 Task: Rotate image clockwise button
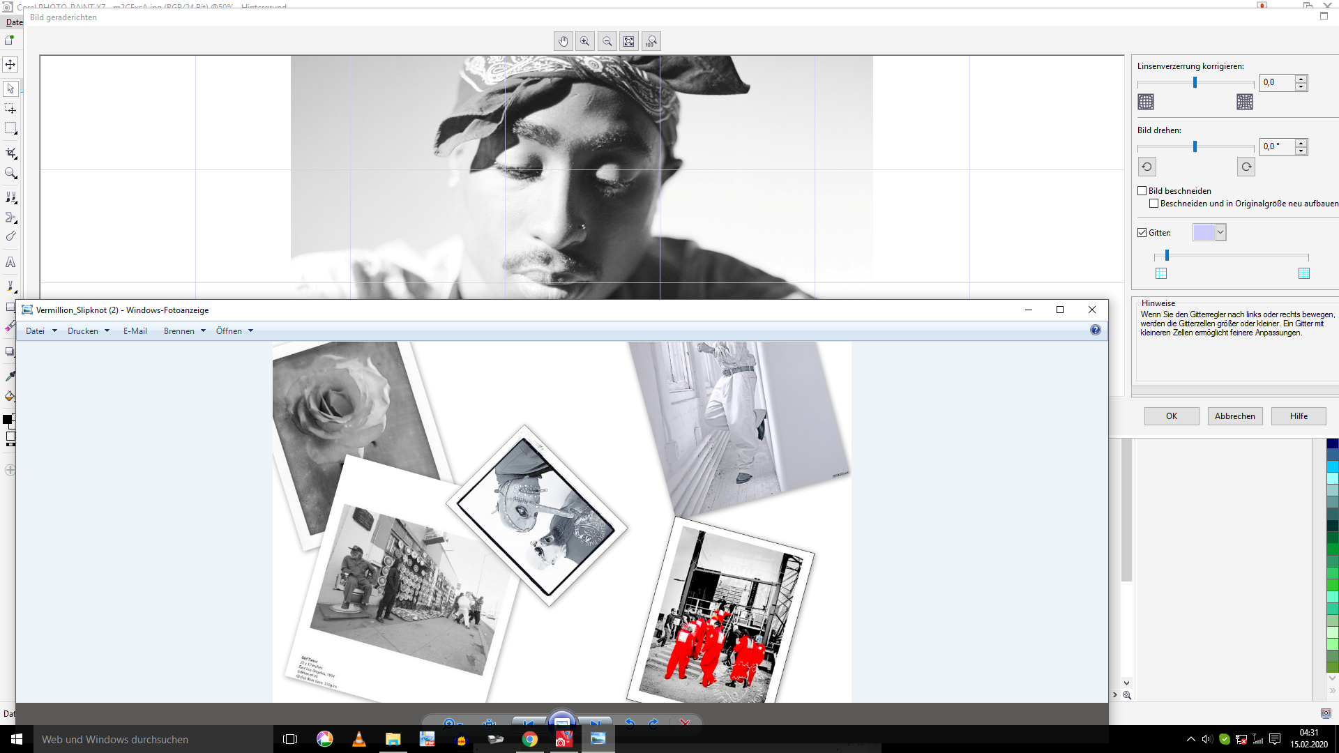coord(1246,167)
